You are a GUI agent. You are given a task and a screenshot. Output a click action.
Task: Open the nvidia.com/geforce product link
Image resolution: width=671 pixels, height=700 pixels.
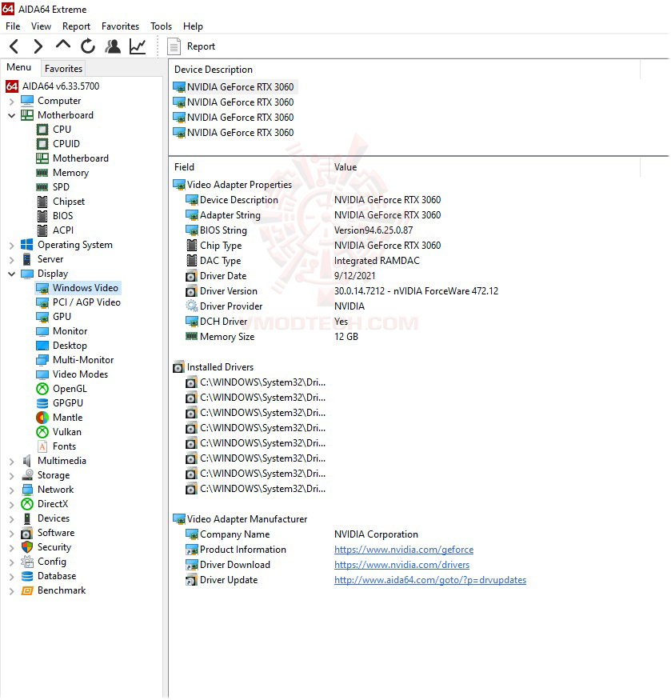[404, 550]
